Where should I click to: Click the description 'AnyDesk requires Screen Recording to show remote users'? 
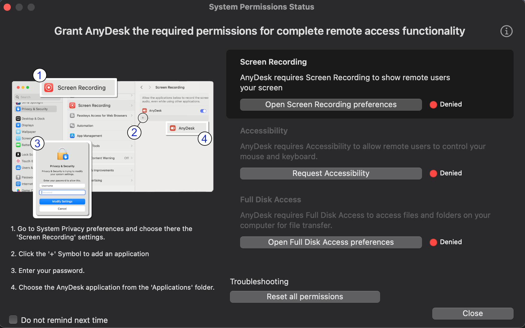[x=345, y=83]
